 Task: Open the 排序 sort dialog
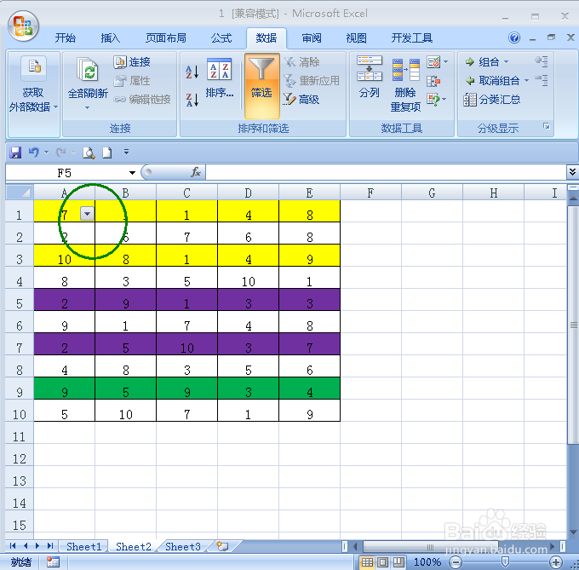(220, 78)
